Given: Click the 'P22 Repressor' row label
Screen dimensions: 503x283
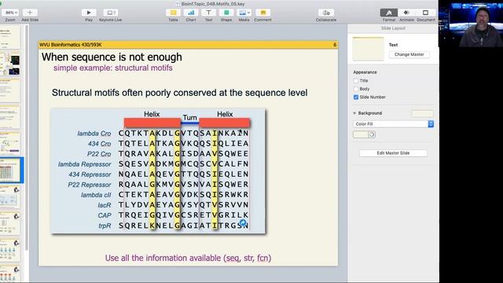Looking at the screenshot, I should [x=89, y=185].
